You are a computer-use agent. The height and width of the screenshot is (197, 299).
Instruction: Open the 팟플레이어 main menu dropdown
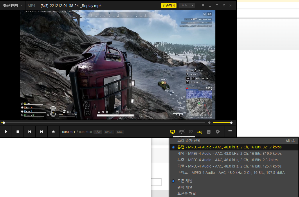pyautogui.click(x=13, y=5)
